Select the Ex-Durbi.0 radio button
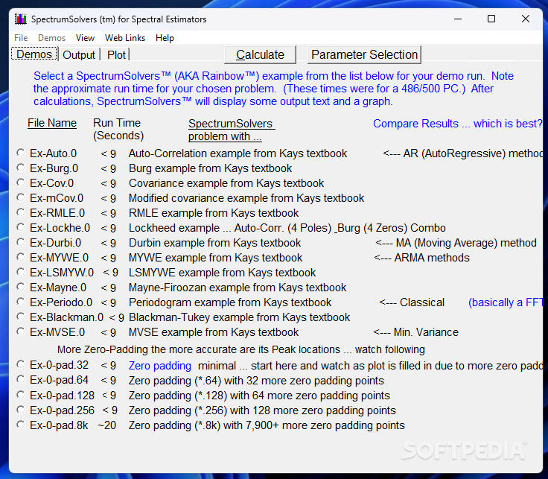This screenshot has height=479, width=548. click(21, 242)
